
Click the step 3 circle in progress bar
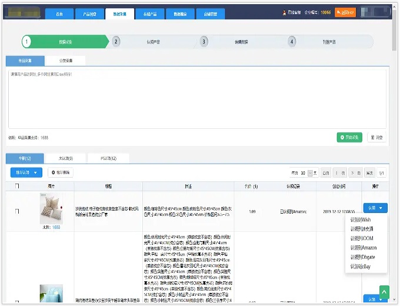[x=204, y=42]
